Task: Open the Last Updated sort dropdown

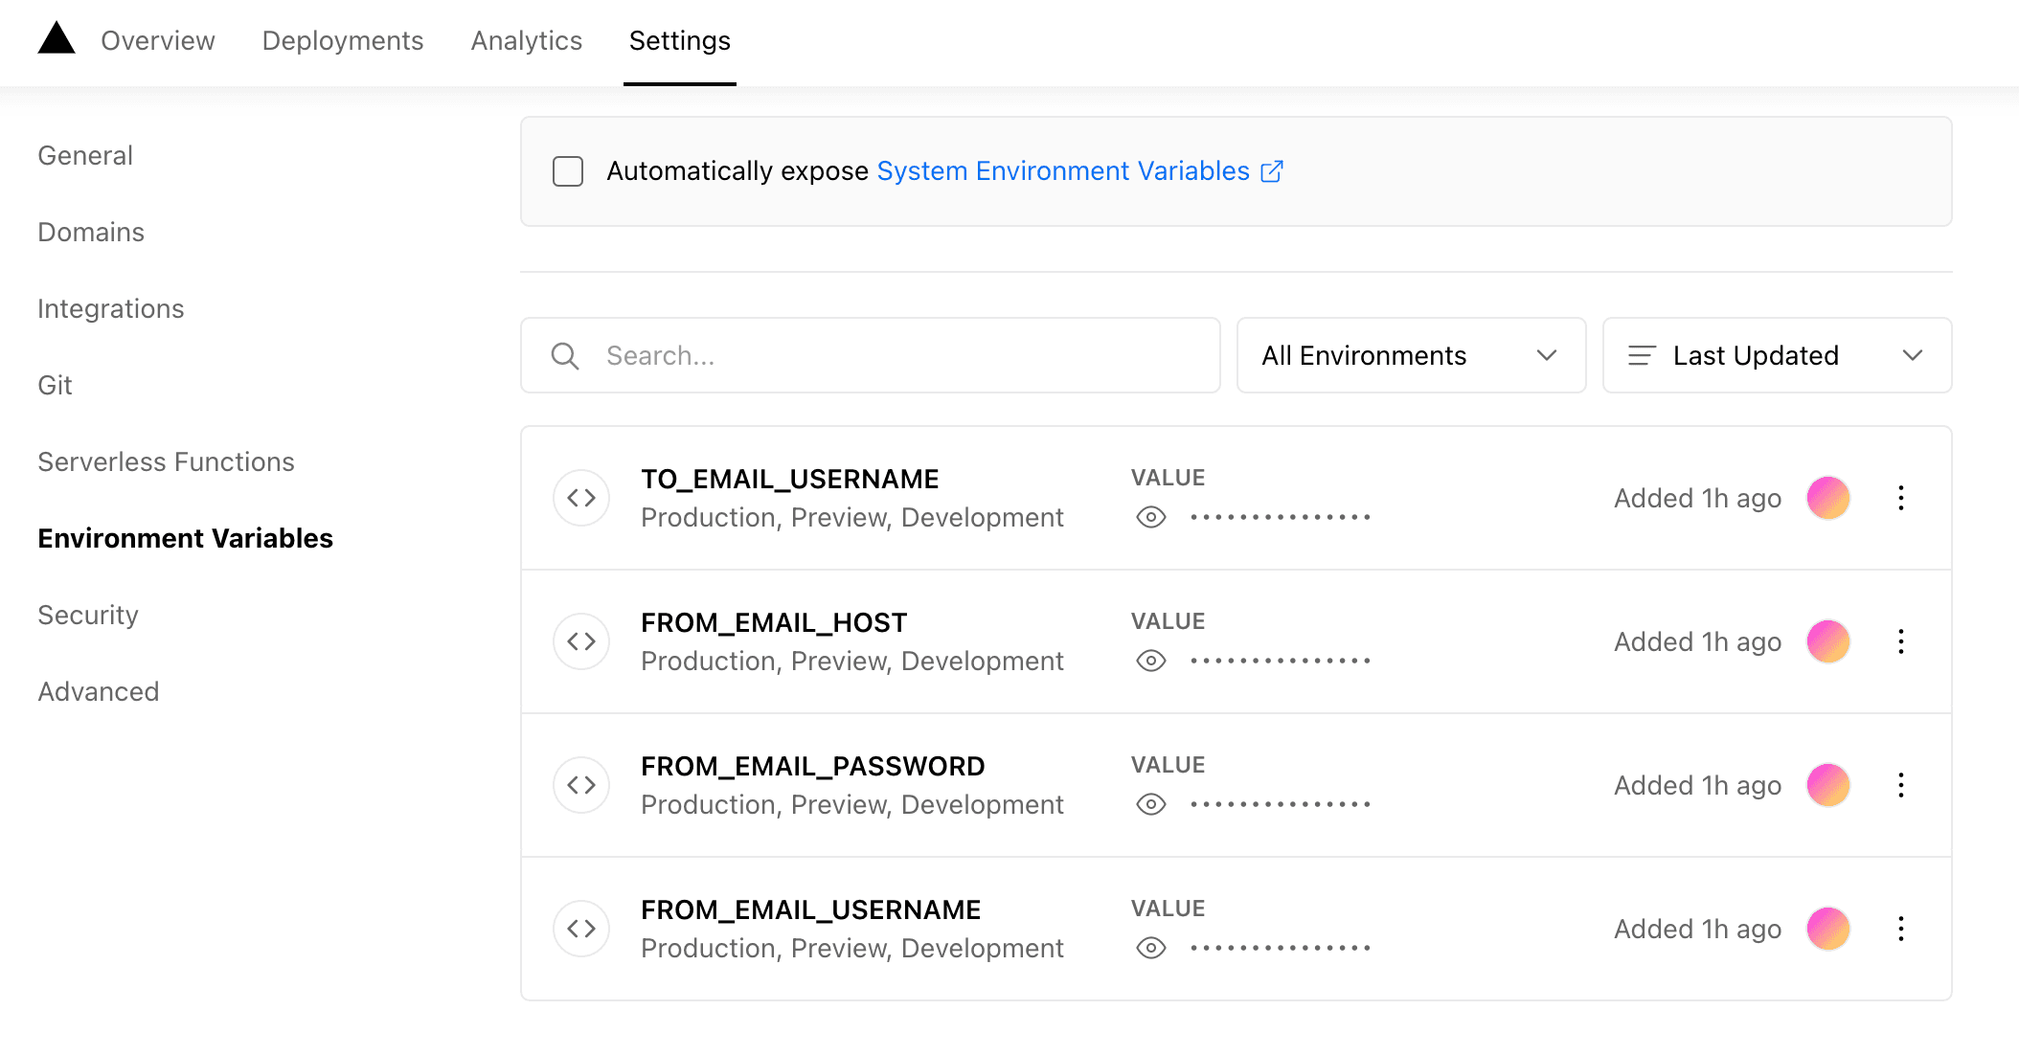Action: 1776,355
